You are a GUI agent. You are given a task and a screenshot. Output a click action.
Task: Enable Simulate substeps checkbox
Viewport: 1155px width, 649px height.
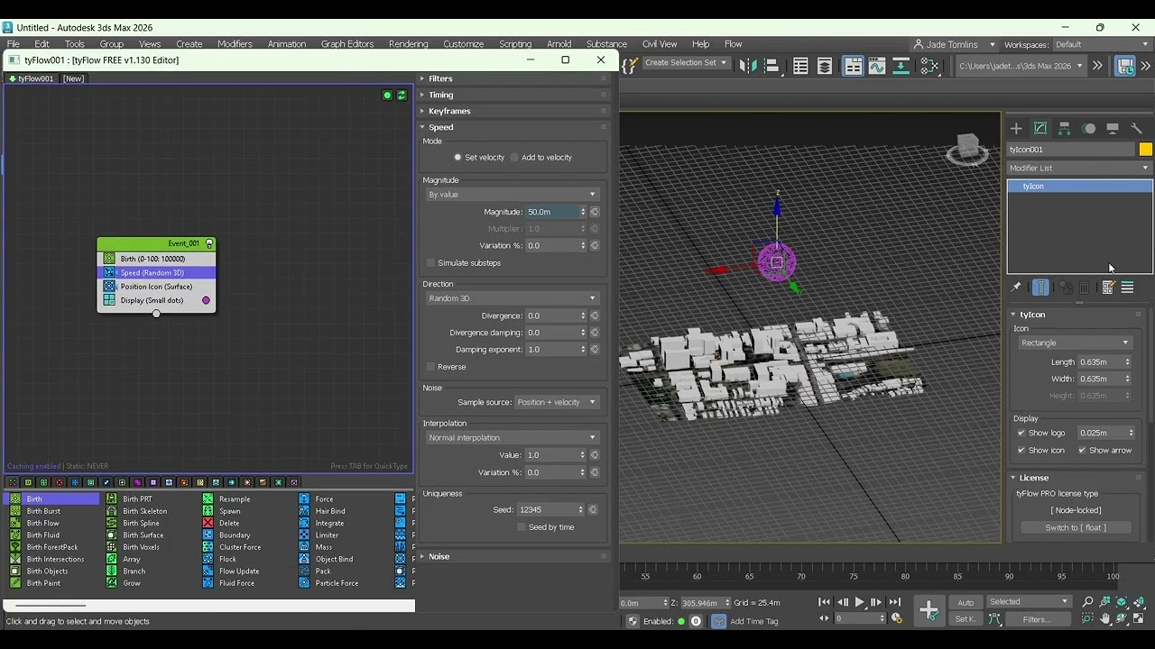coord(431,263)
